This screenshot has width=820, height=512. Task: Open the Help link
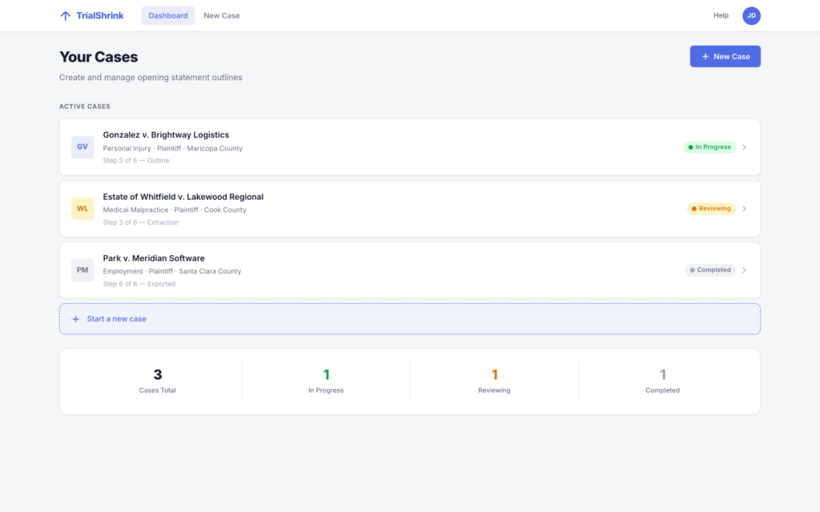(721, 16)
